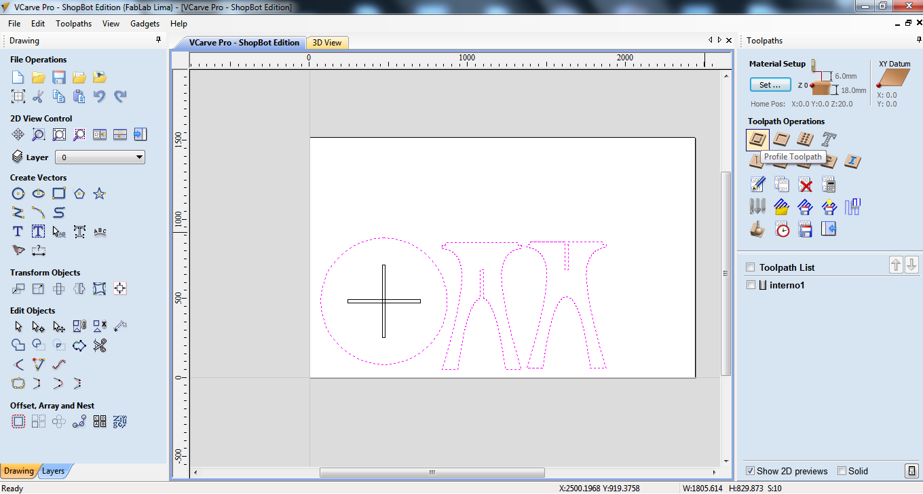Viewport: 923px width, 494px height.
Task: Delete toolpath using the red X icon
Action: point(806,185)
